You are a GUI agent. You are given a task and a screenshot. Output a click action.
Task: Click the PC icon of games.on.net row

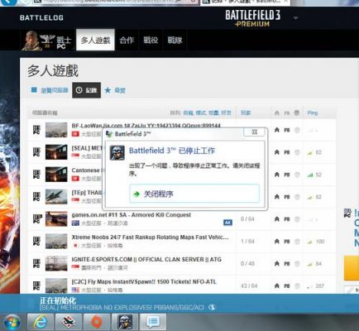36,219
